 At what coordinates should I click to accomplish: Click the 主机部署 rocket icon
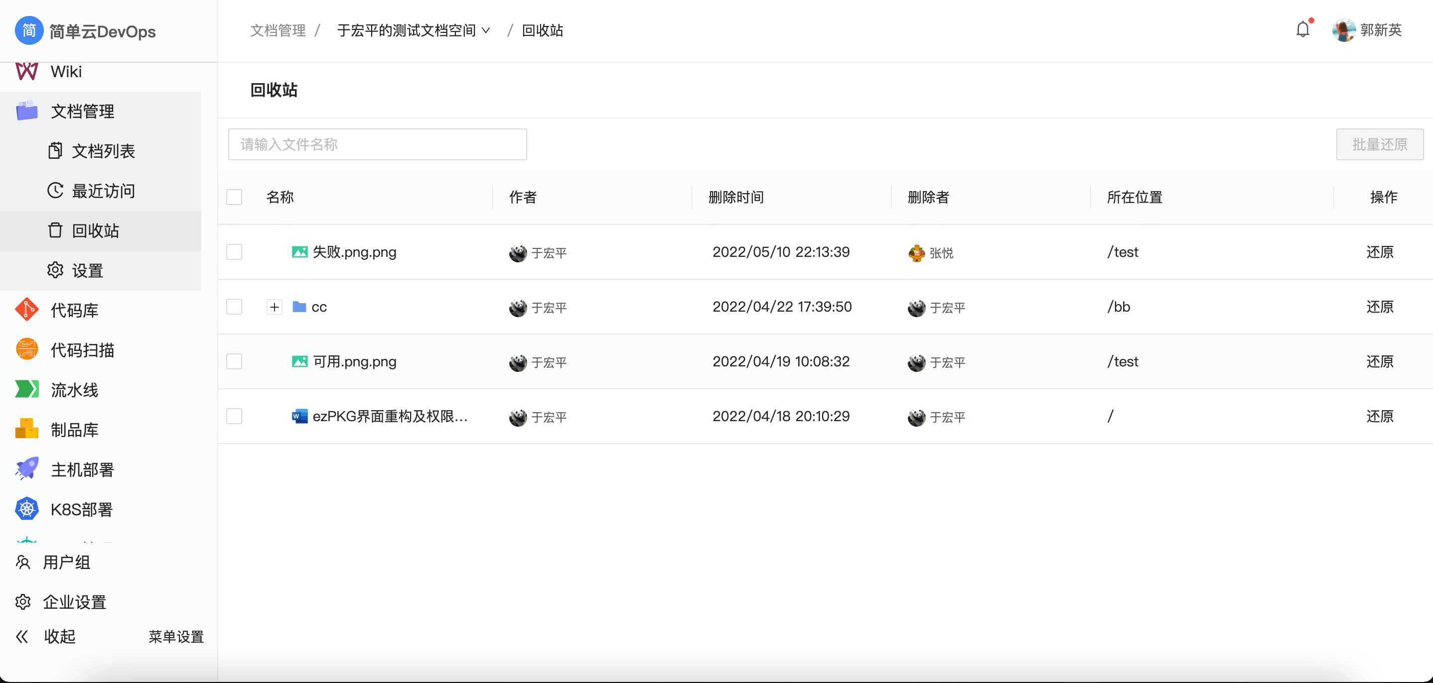tap(27, 469)
